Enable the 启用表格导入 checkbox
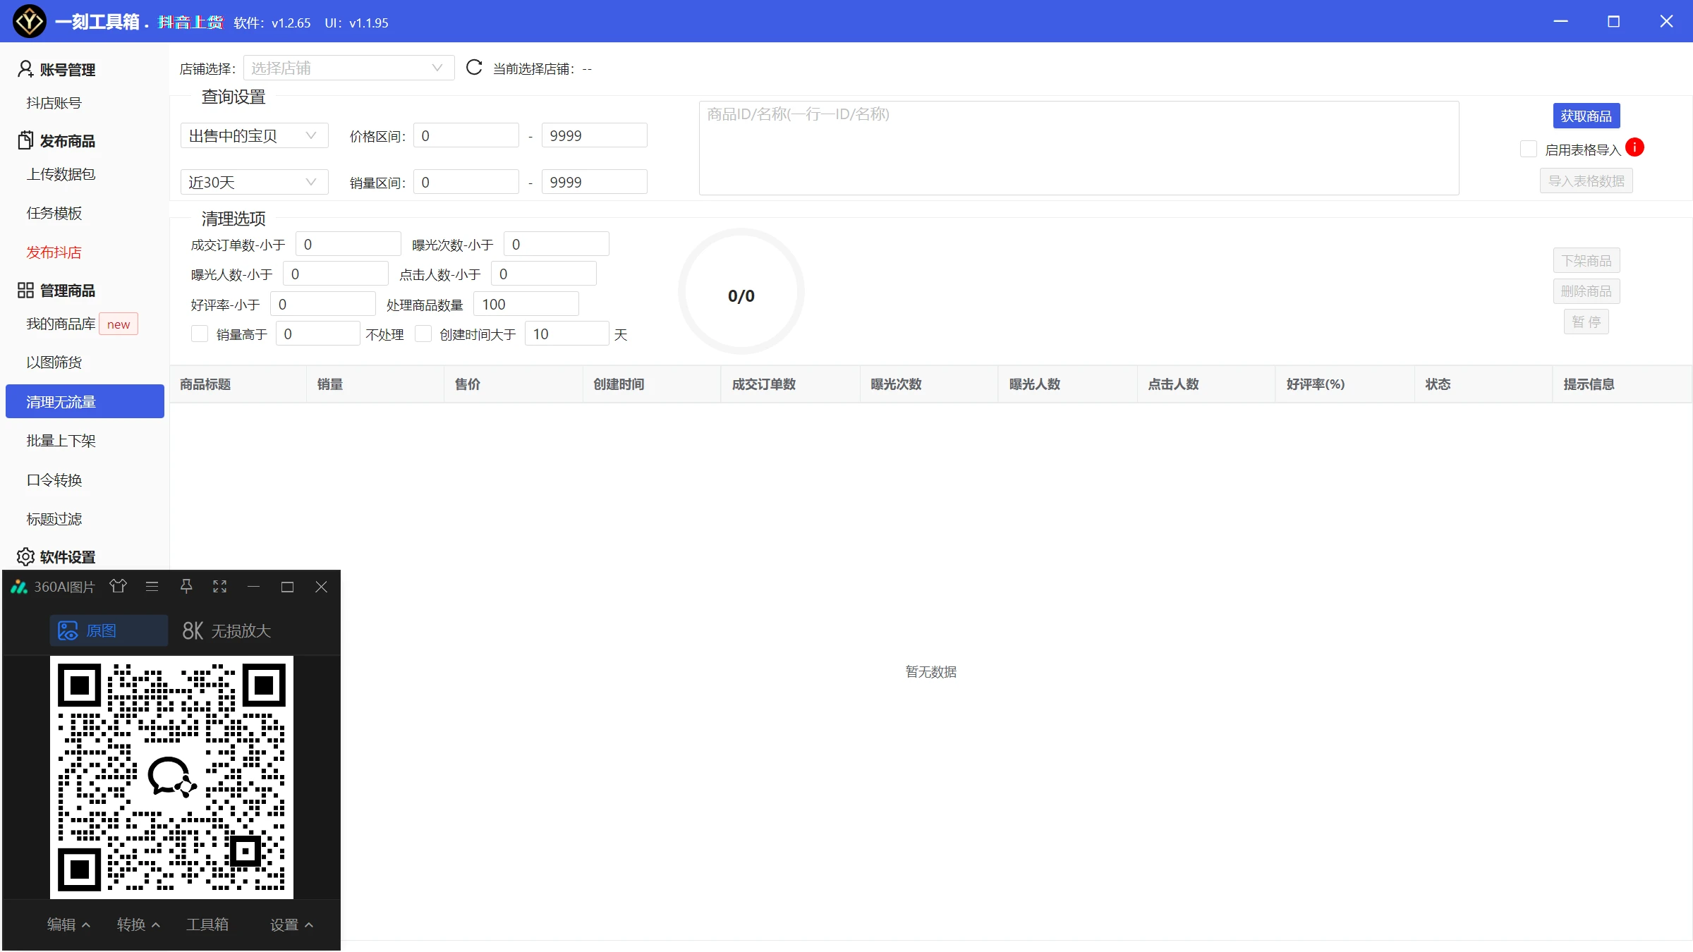Image resolution: width=1693 pixels, height=952 pixels. (x=1529, y=149)
